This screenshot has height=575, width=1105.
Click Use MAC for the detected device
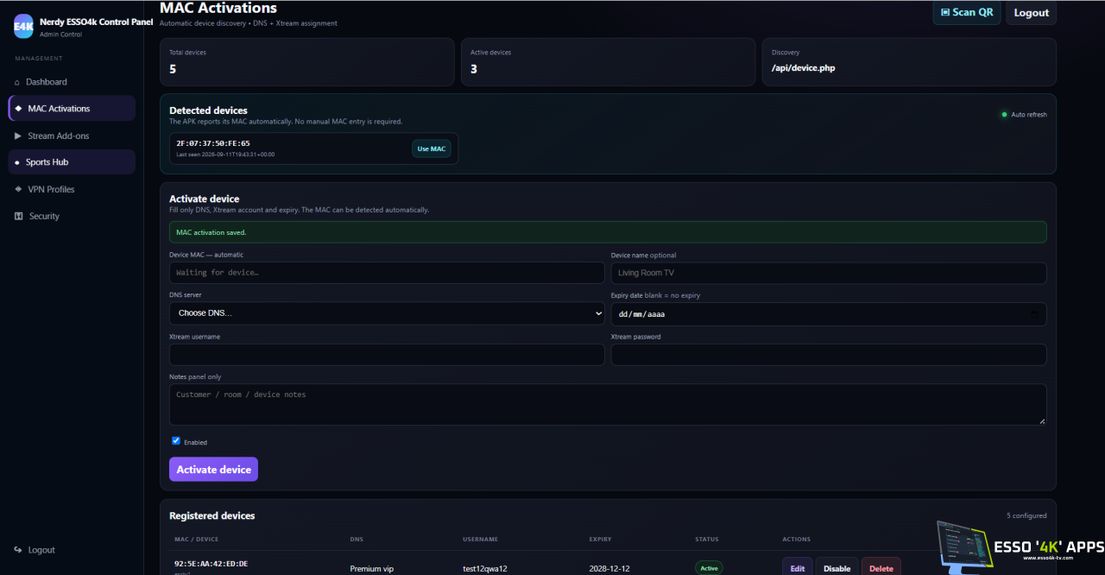click(x=432, y=148)
